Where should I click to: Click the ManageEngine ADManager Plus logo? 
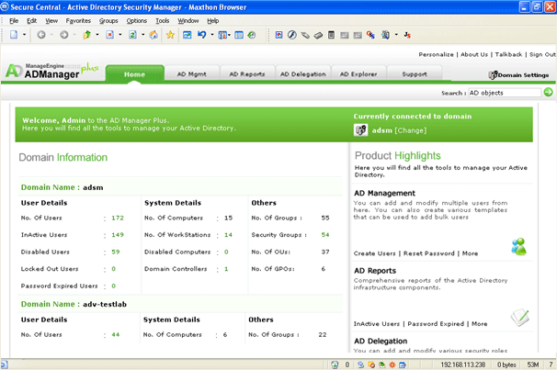(52, 71)
